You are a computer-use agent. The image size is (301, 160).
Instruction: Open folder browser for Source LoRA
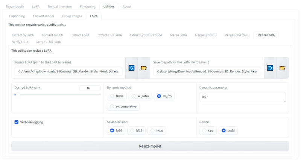click(143, 68)
